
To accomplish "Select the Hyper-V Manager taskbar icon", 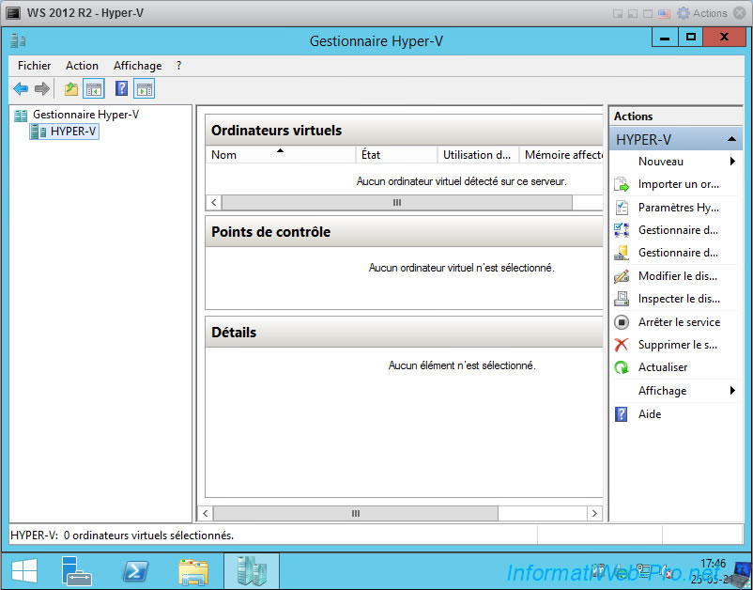I will click(252, 571).
